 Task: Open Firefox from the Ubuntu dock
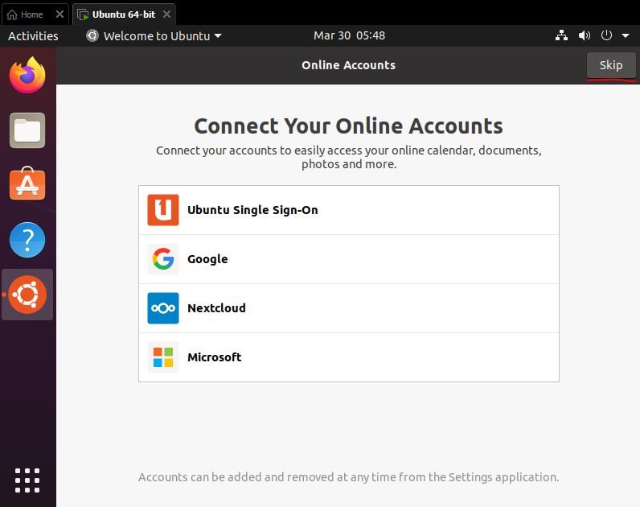point(27,75)
